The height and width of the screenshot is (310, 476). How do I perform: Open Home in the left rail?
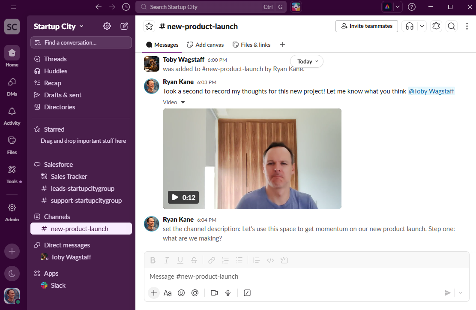pos(12,57)
